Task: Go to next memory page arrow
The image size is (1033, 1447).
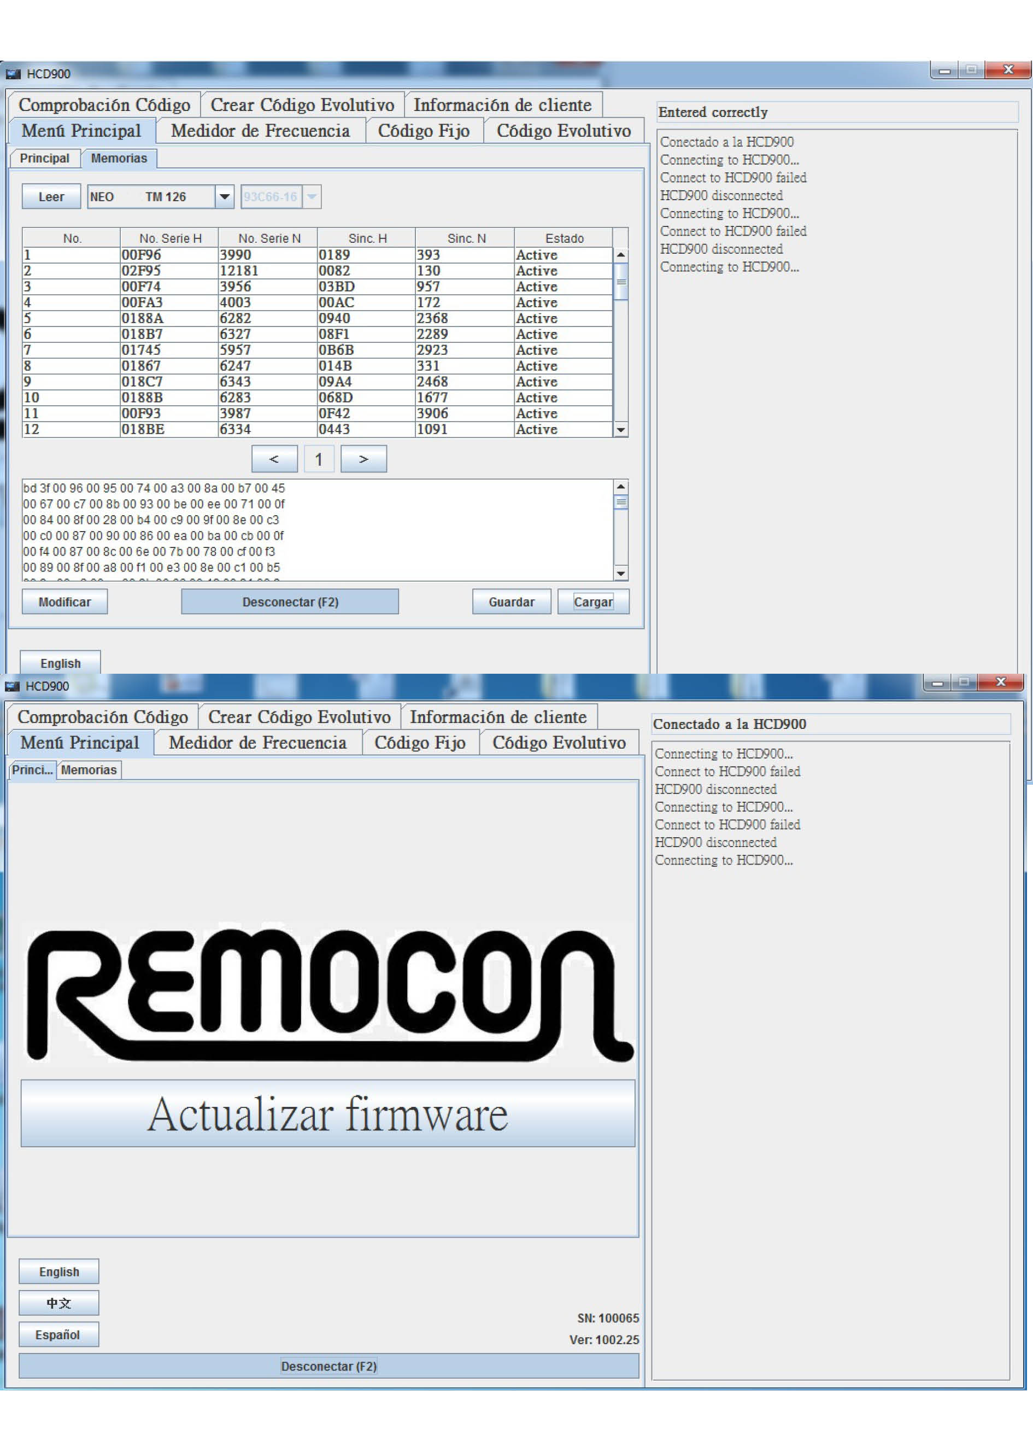Action: [363, 459]
